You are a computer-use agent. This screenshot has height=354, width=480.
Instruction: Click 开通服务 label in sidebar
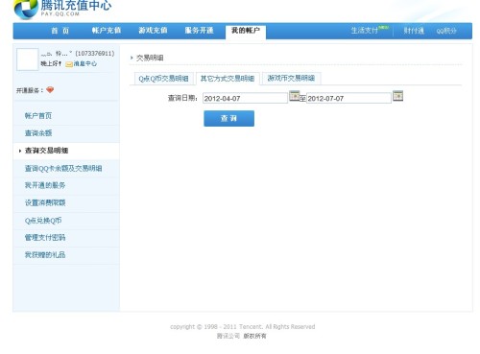coord(30,90)
